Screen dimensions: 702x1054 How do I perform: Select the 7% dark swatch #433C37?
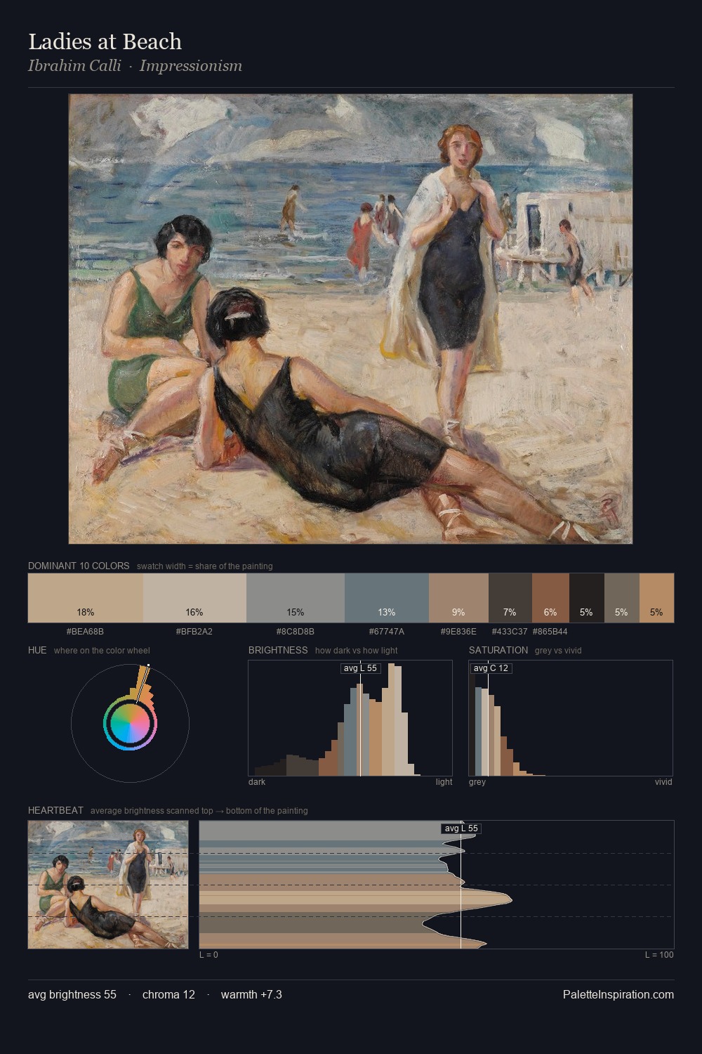pos(510,598)
